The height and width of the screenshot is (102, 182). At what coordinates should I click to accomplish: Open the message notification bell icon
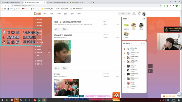click(x=139, y=13)
